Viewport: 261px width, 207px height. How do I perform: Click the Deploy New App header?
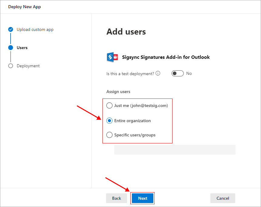click(x=25, y=6)
